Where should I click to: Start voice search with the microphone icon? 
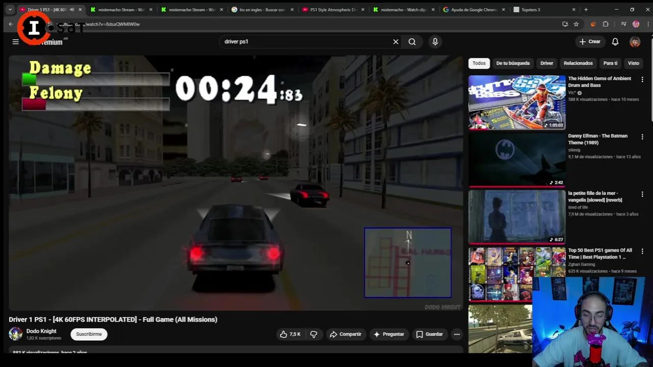(435, 42)
